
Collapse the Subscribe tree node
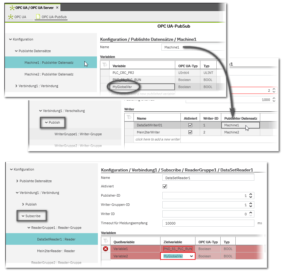[x=23, y=216]
